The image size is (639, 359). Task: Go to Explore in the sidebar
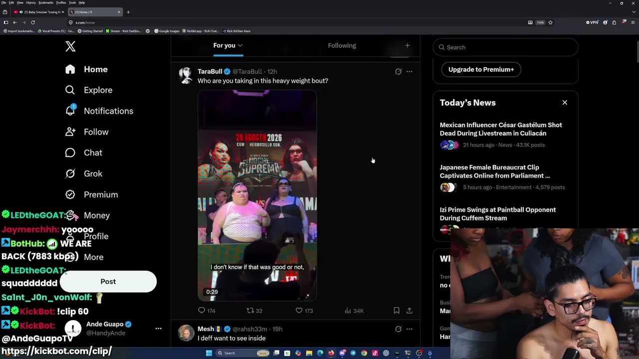pos(88,90)
